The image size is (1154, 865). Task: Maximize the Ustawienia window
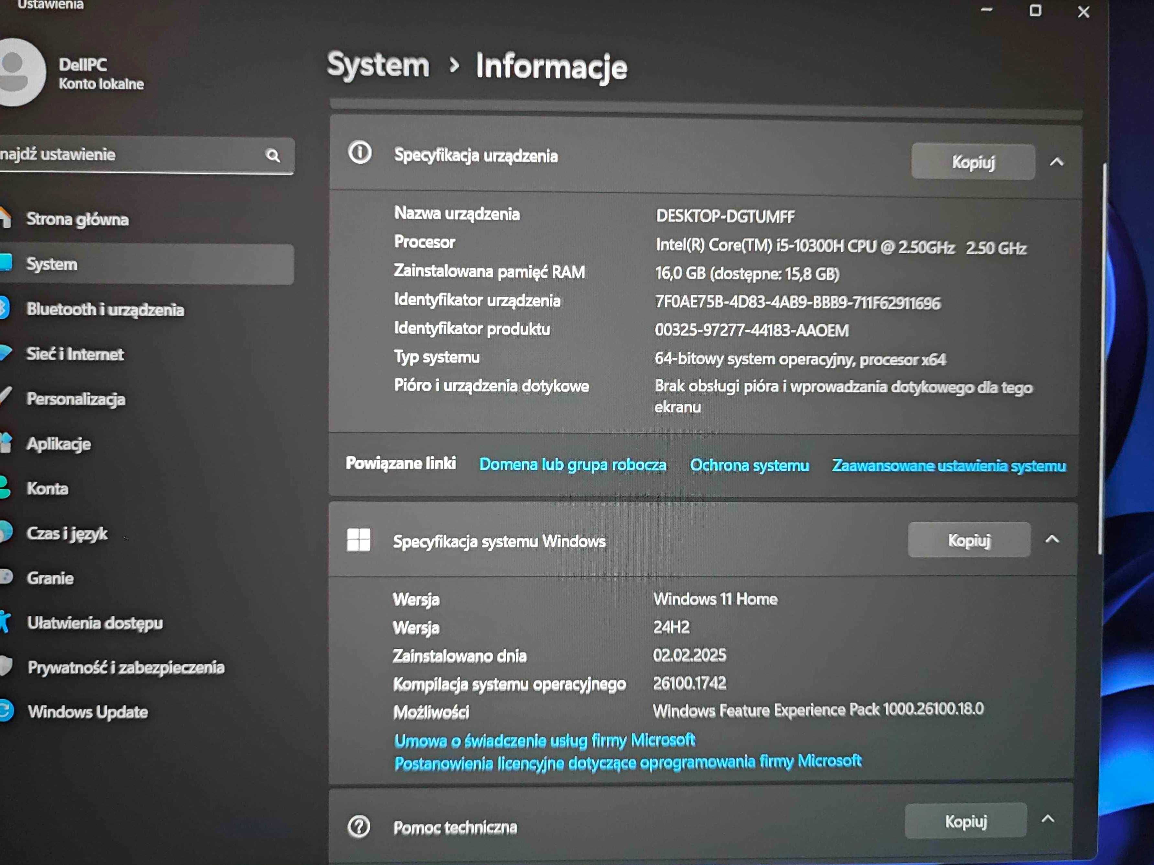tap(1036, 10)
